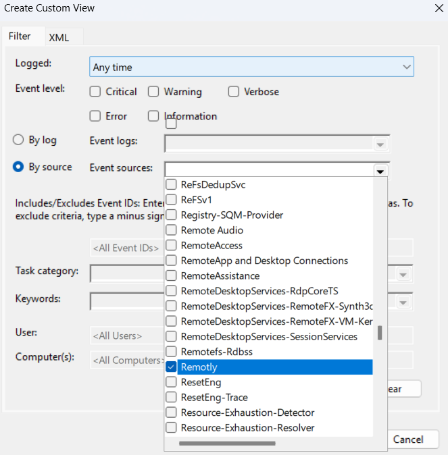Image resolution: width=448 pixels, height=455 pixels.
Task: Uncheck the Remotly event source
Action: [x=172, y=367]
